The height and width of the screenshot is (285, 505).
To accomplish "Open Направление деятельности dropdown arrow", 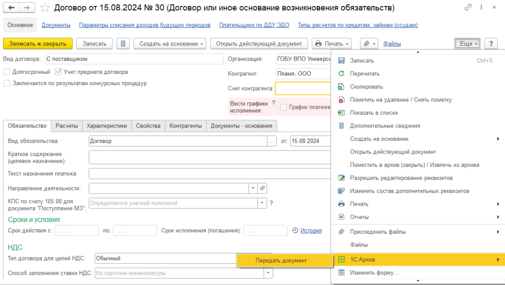I will 253,189.
